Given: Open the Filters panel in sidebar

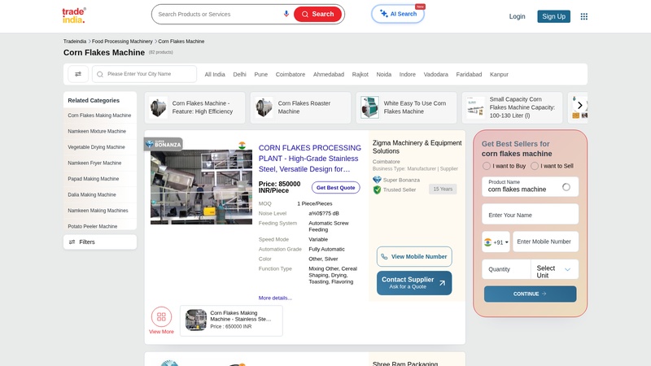Looking at the screenshot, I should [99, 242].
